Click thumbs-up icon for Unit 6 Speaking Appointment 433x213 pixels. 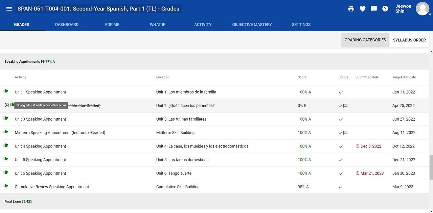[x=6, y=172]
